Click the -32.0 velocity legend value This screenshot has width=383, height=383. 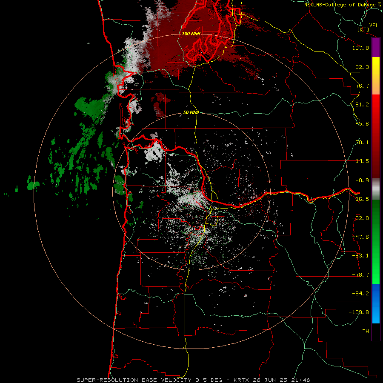pos(360,218)
